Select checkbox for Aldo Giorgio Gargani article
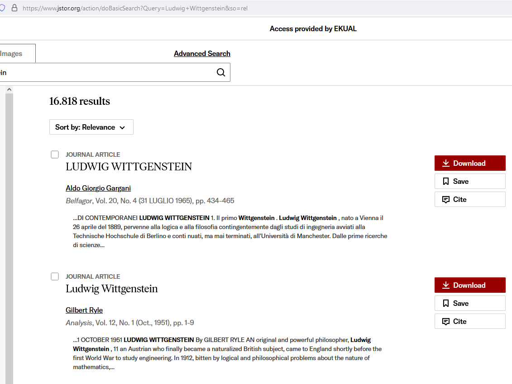The height and width of the screenshot is (384, 512). pyautogui.click(x=55, y=155)
